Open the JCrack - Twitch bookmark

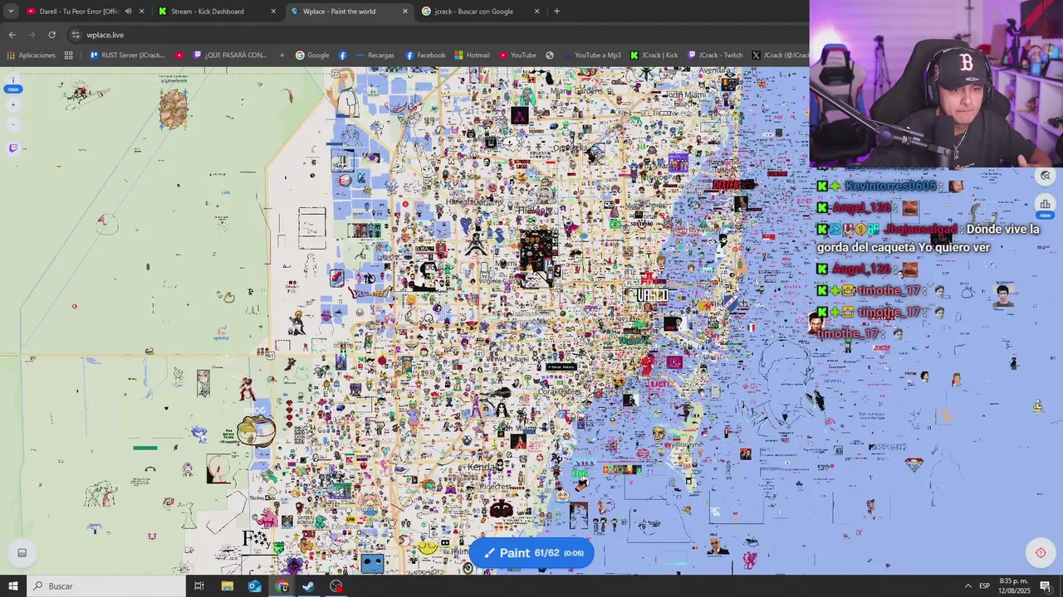coord(714,56)
